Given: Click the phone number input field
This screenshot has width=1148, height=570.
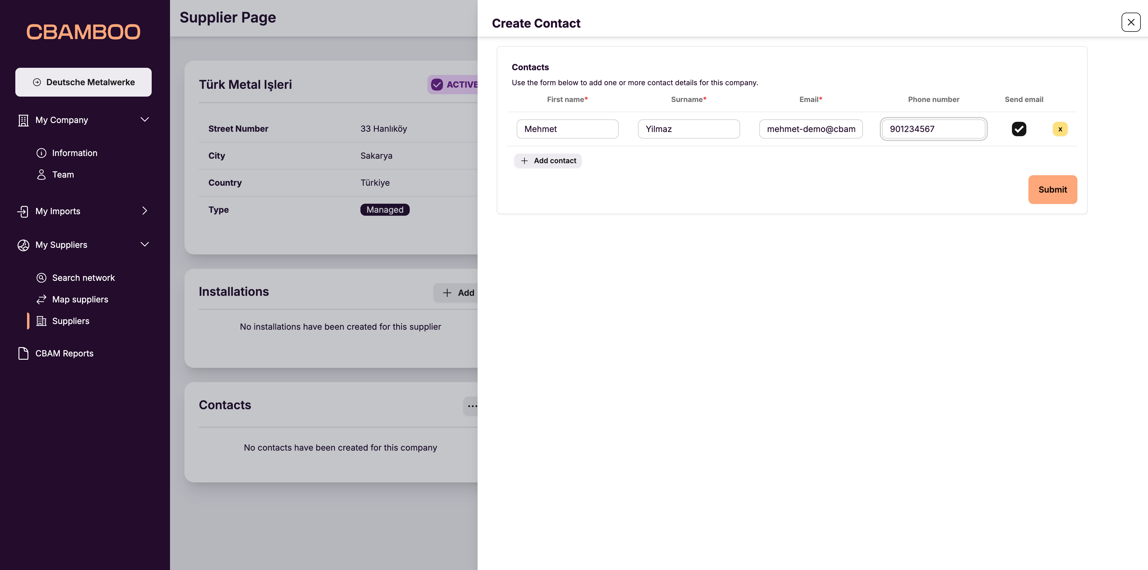Looking at the screenshot, I should point(934,129).
